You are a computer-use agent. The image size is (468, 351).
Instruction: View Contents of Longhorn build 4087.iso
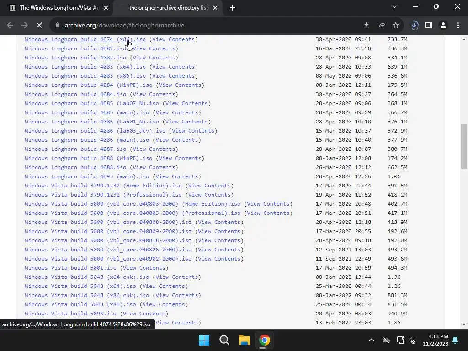(x=154, y=149)
